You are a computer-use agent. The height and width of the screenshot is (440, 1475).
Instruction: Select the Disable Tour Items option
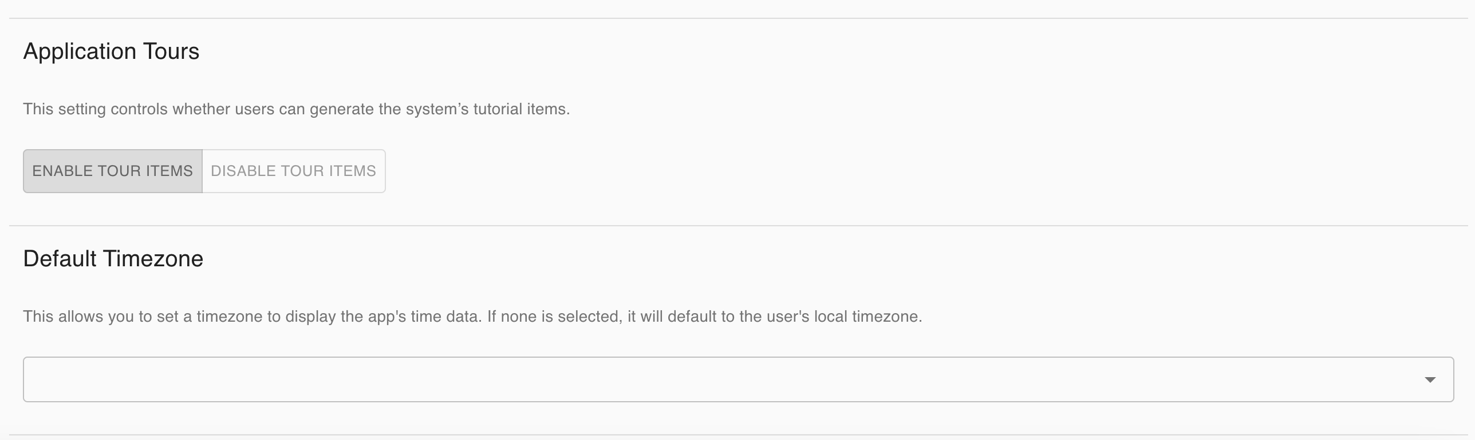pos(293,171)
